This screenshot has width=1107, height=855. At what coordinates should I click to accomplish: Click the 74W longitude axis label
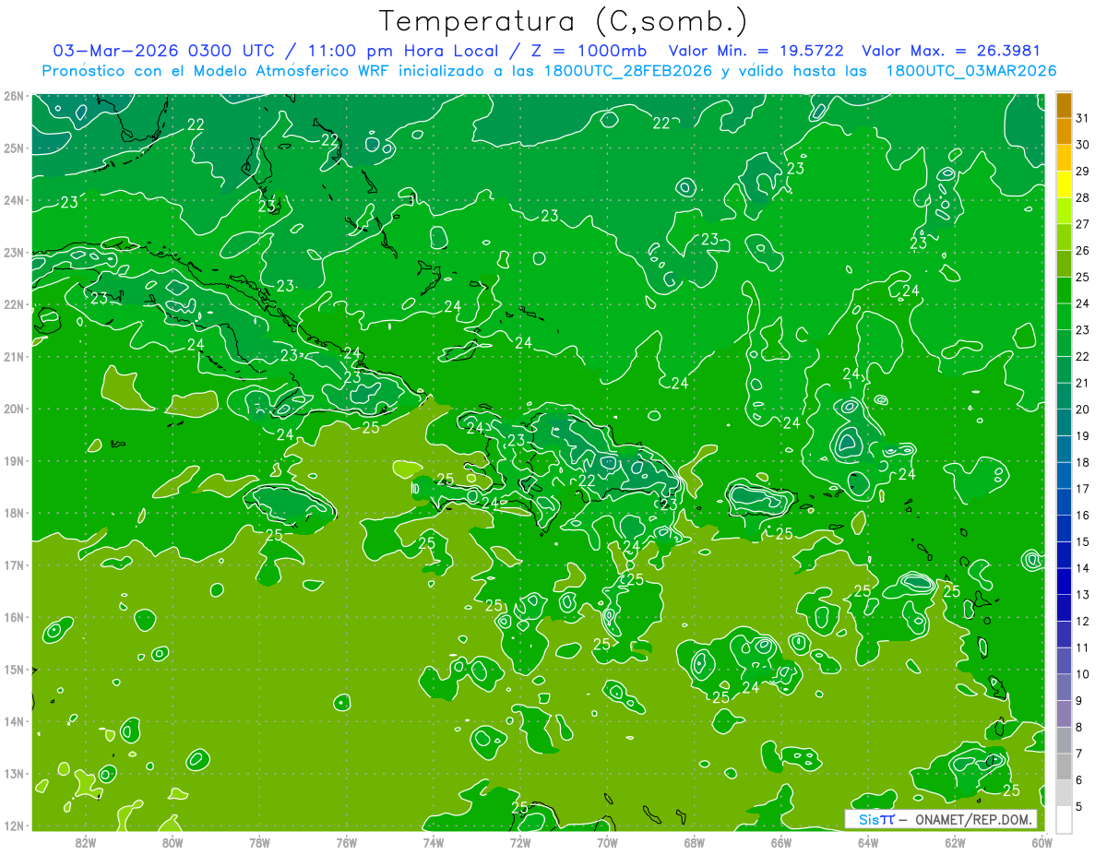click(433, 842)
